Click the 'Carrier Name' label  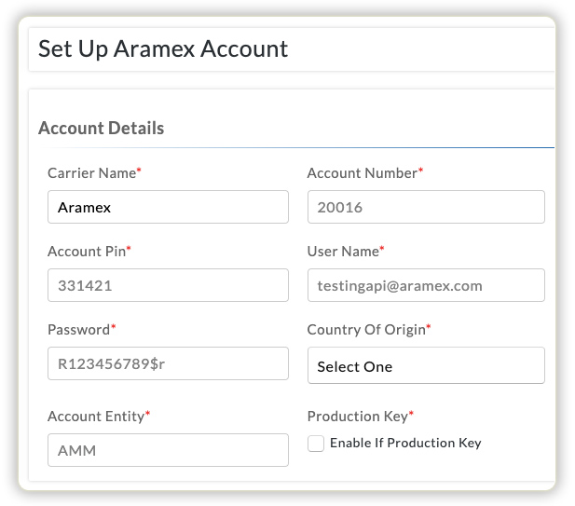coord(92,173)
